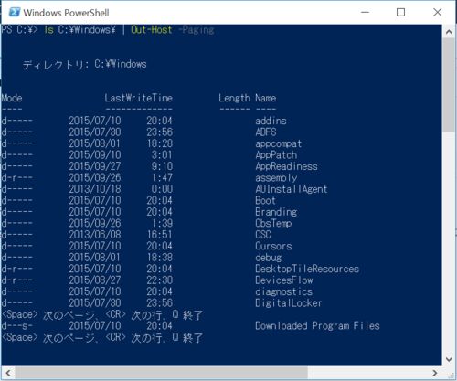Click the Length column header

pyautogui.click(x=234, y=98)
